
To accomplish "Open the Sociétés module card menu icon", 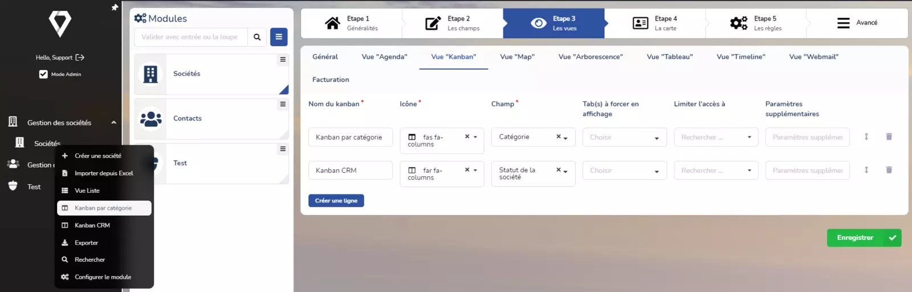I will [x=283, y=60].
